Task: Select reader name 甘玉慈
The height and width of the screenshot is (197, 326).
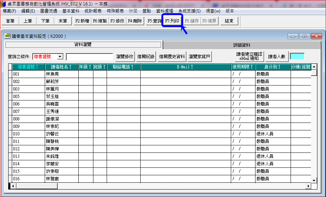Action: pos(52,97)
